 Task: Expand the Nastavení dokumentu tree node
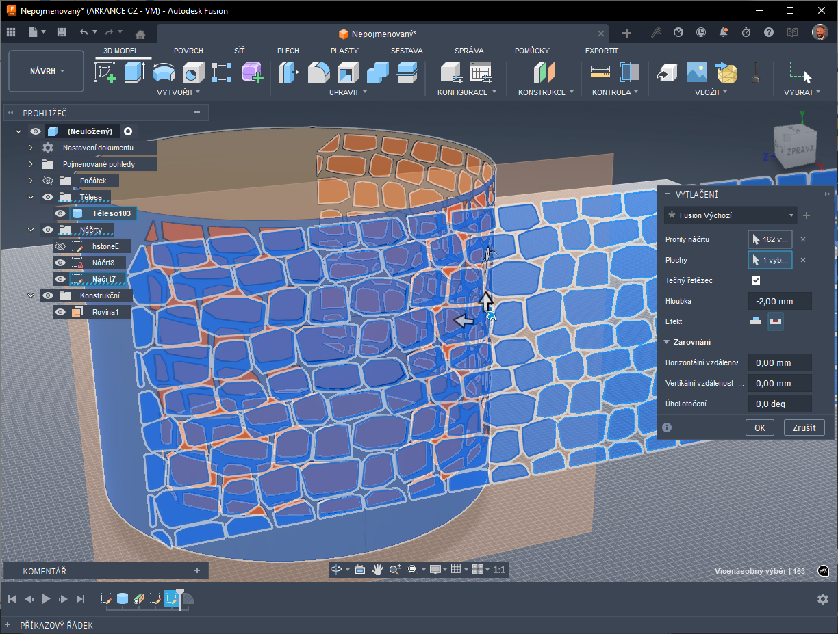tap(31, 148)
